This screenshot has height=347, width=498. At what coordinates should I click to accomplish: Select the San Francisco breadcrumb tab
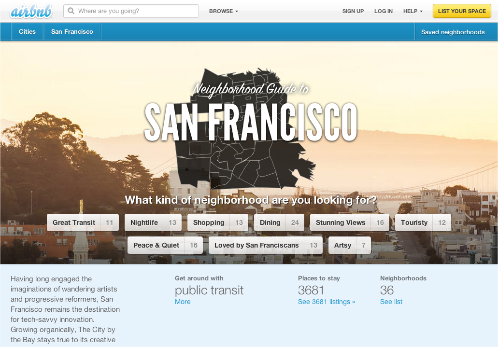[72, 32]
